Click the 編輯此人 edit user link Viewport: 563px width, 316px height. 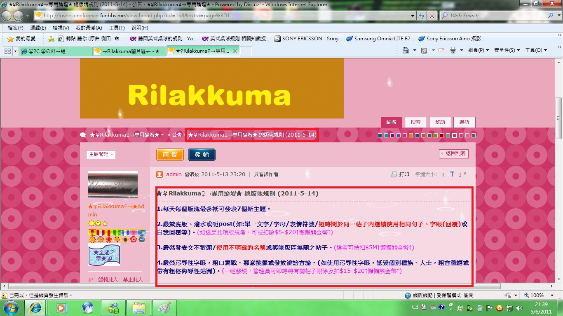pyautogui.click(x=108, y=280)
